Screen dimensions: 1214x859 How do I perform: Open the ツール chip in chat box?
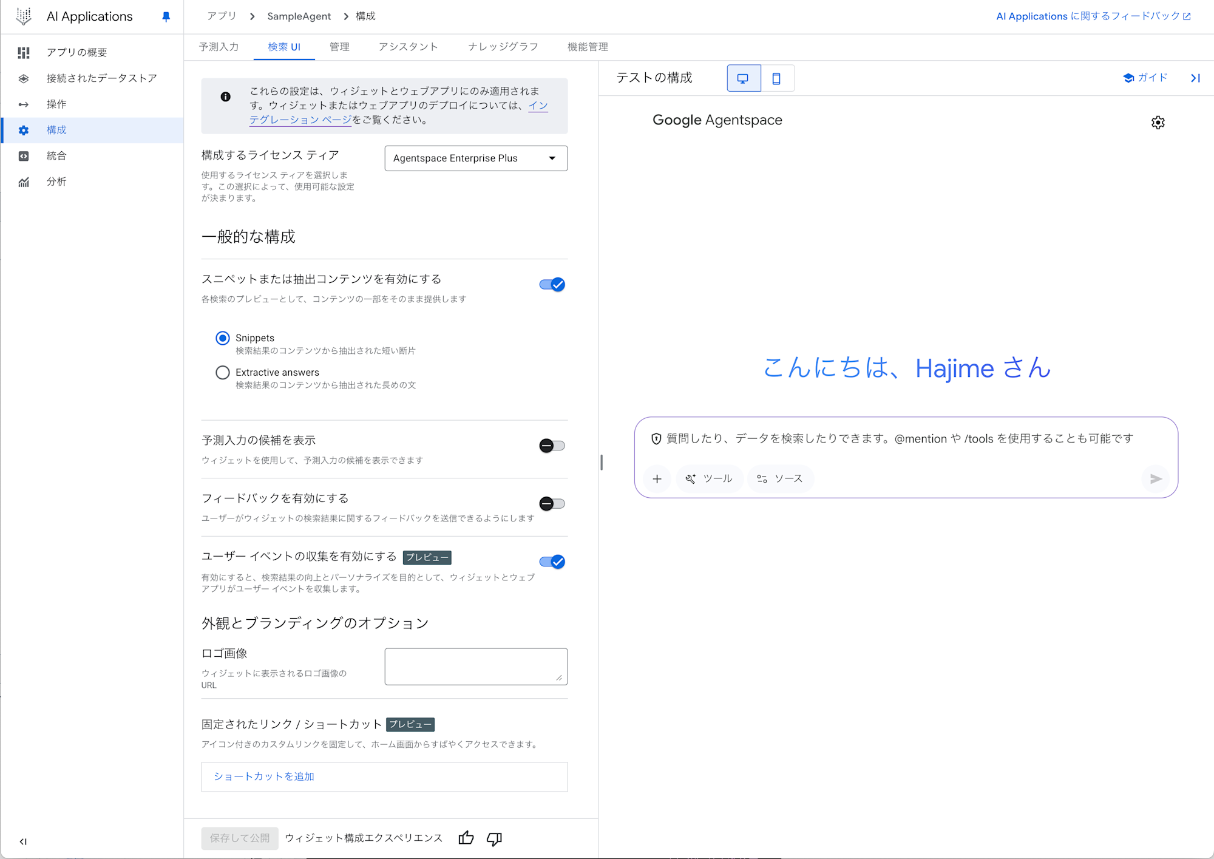709,479
